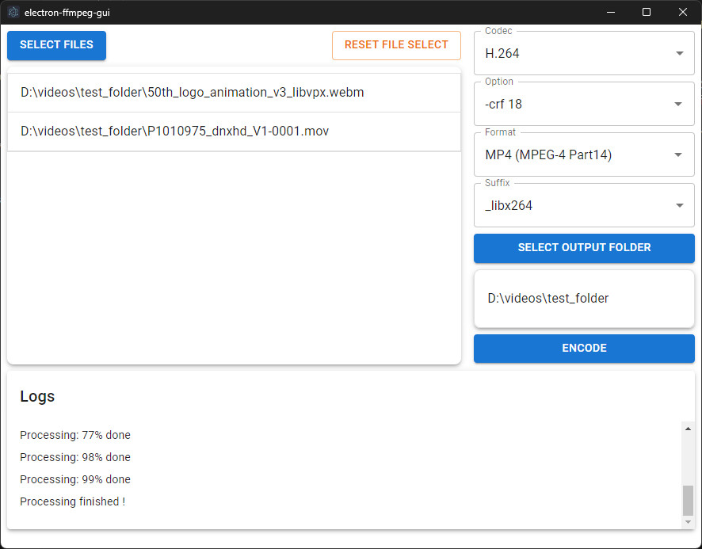Expand the Option dropdown with -crf 18

coord(584,104)
